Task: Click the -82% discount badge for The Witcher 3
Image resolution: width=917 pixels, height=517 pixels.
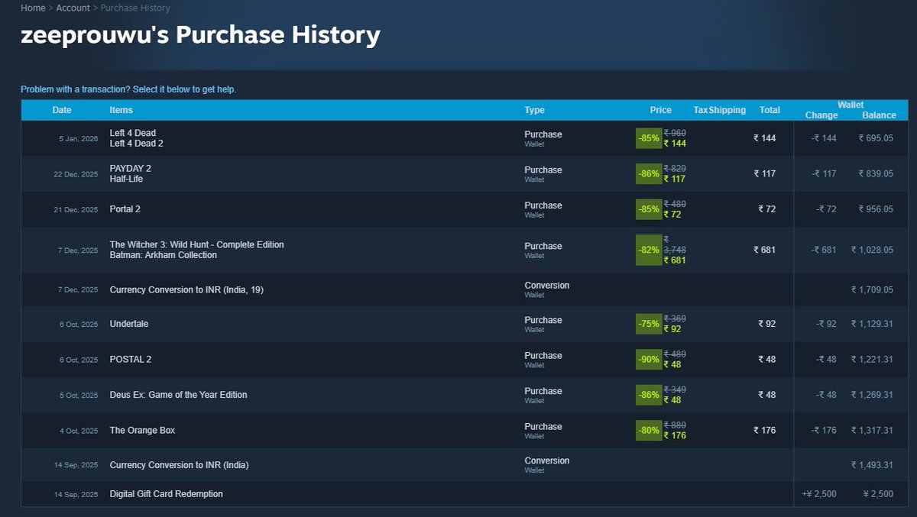Action: 649,250
